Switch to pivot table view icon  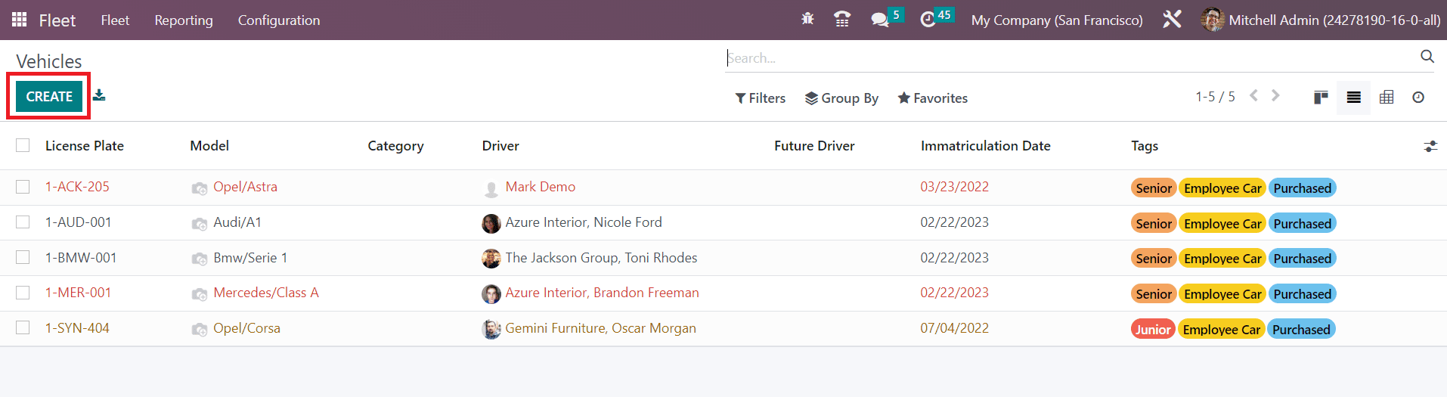pos(1387,98)
